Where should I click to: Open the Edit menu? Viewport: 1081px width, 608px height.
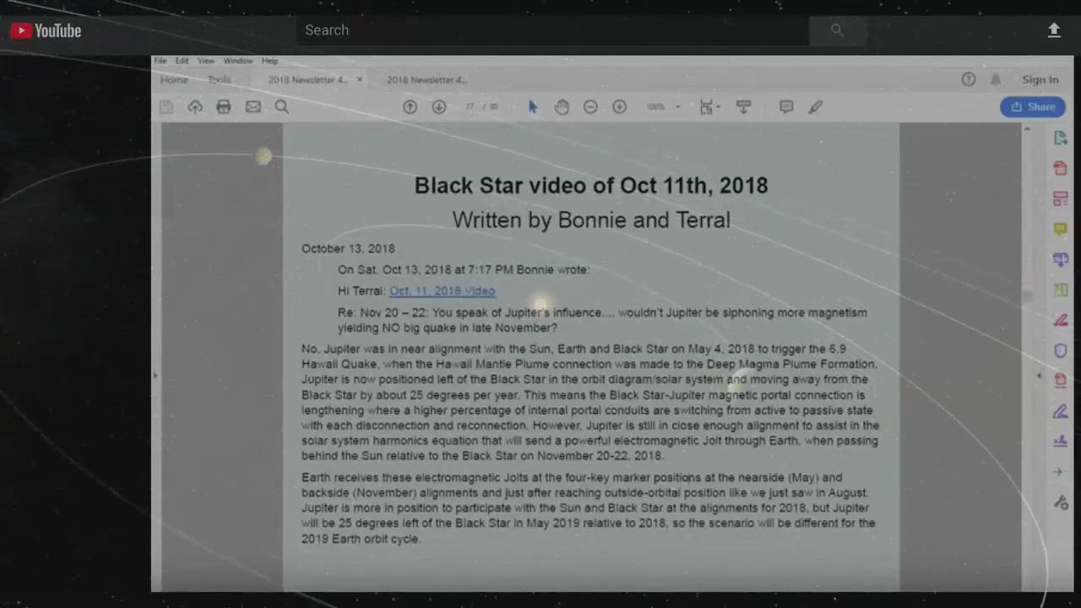tap(182, 61)
